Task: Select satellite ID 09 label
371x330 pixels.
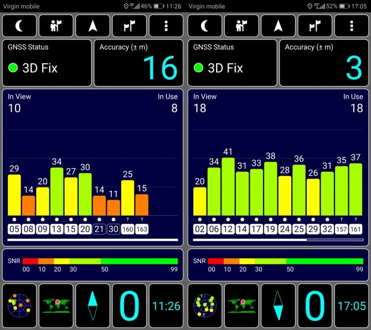Action: pos(43,229)
